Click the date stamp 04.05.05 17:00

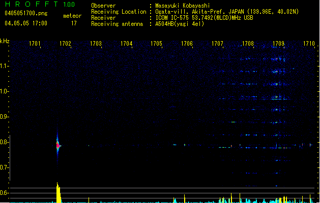tap(26, 23)
